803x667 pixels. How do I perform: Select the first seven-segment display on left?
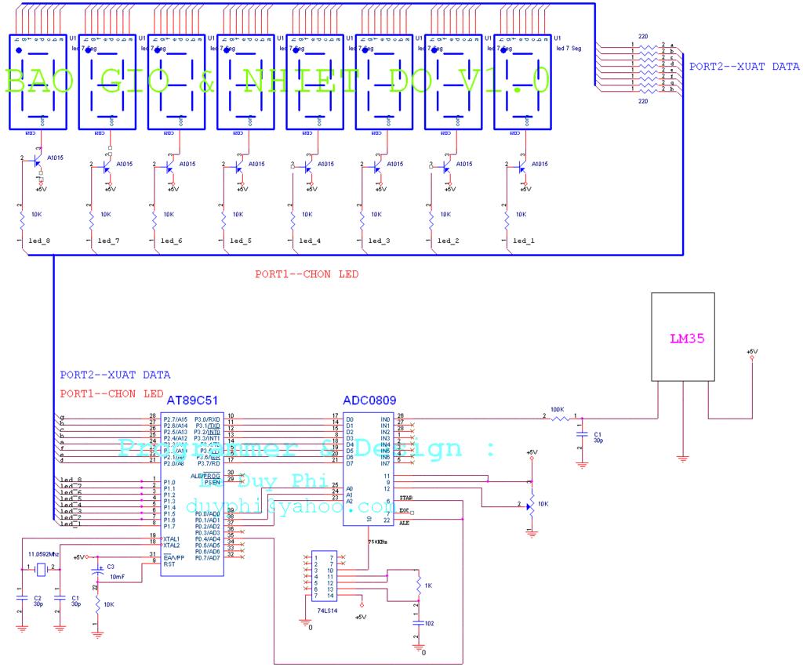point(38,82)
